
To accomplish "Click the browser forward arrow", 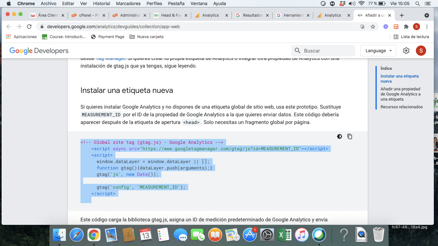I will click(19, 27).
